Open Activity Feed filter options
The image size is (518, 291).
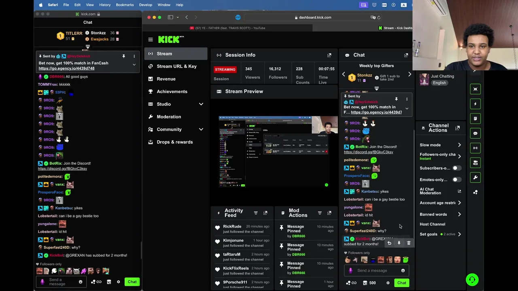tap(256, 213)
